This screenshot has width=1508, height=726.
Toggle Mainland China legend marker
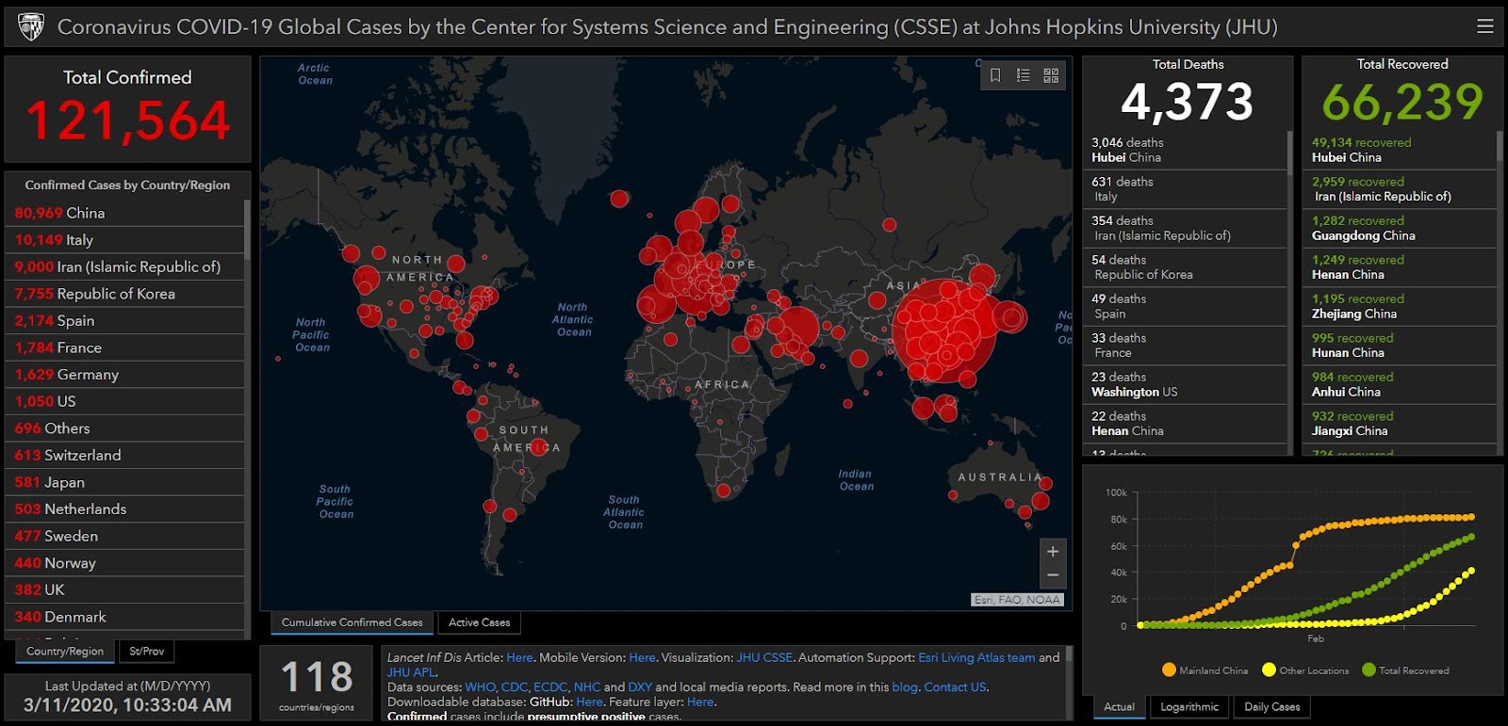pyautogui.click(x=1169, y=670)
